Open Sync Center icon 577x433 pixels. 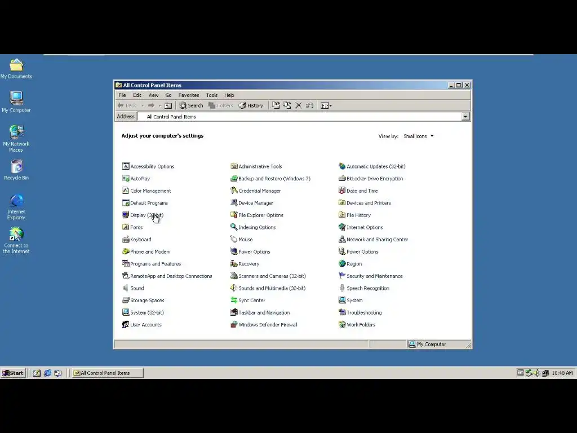point(234,300)
